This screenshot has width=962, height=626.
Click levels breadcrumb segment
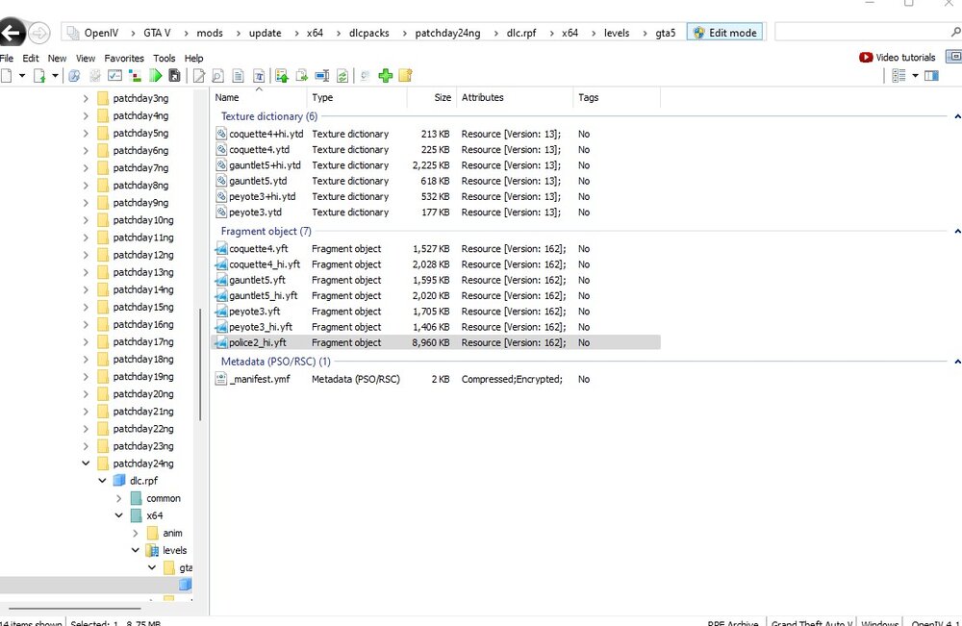(x=617, y=33)
